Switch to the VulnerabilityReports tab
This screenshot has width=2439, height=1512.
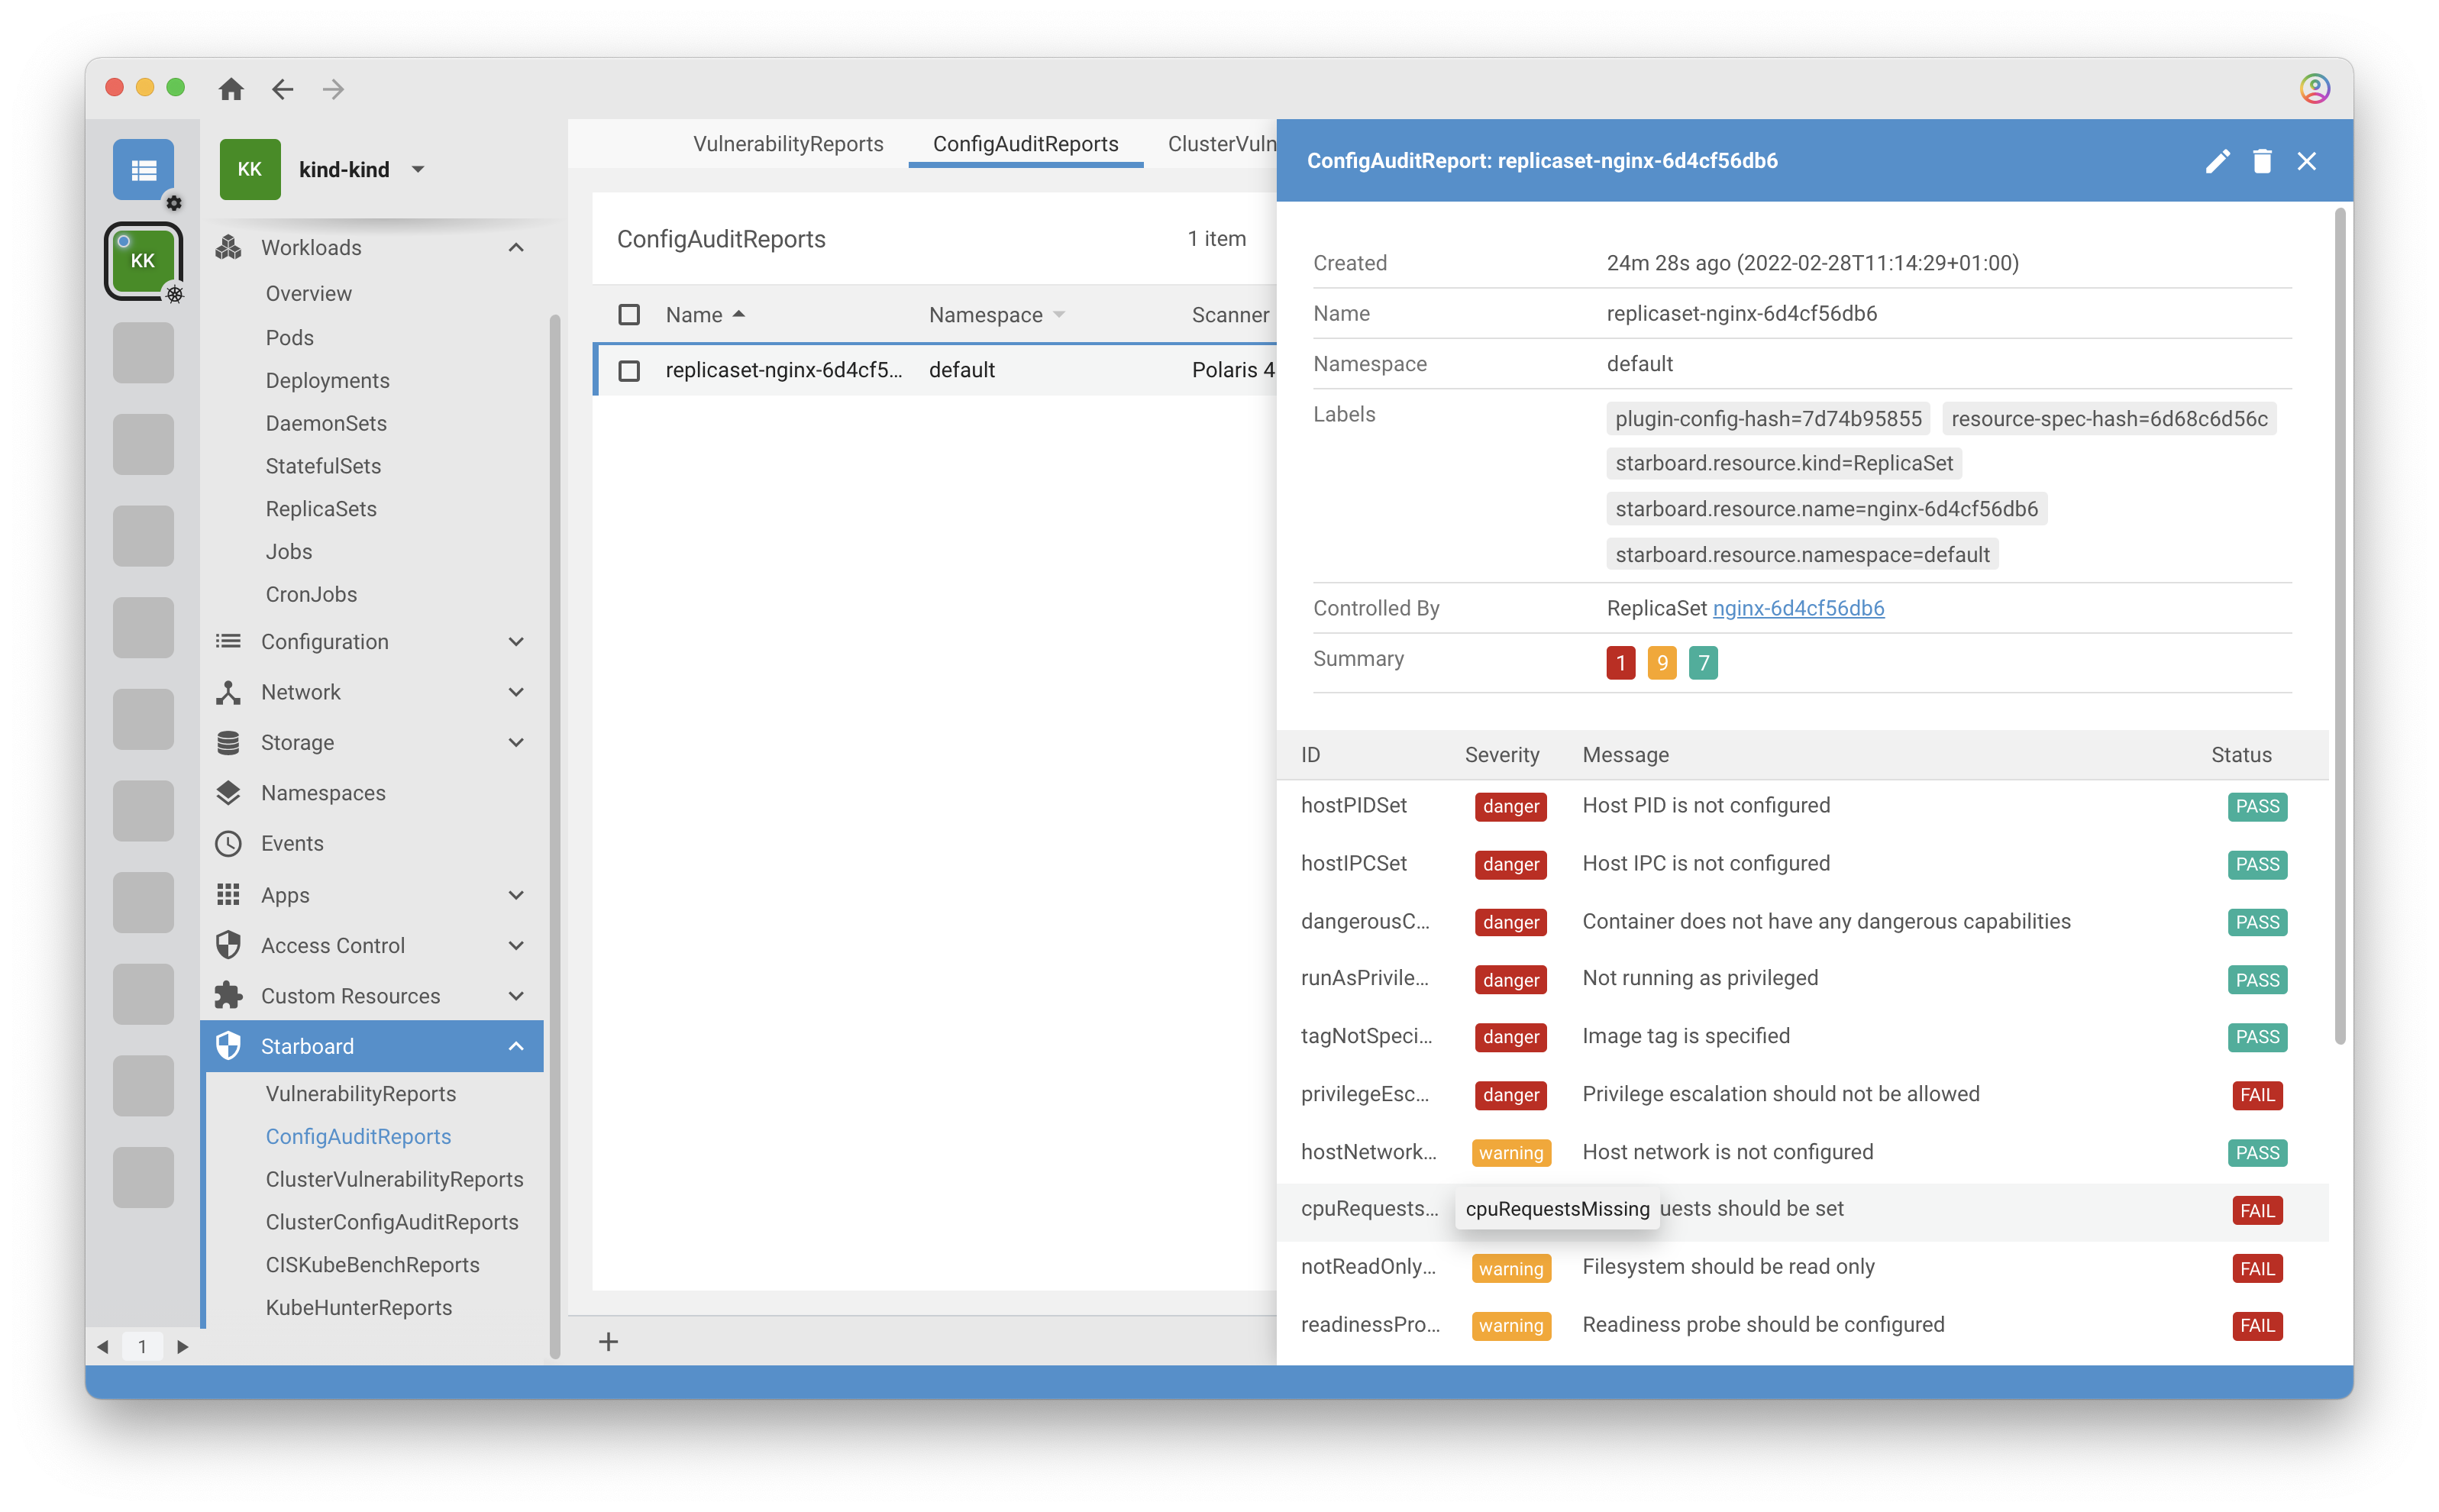788,144
